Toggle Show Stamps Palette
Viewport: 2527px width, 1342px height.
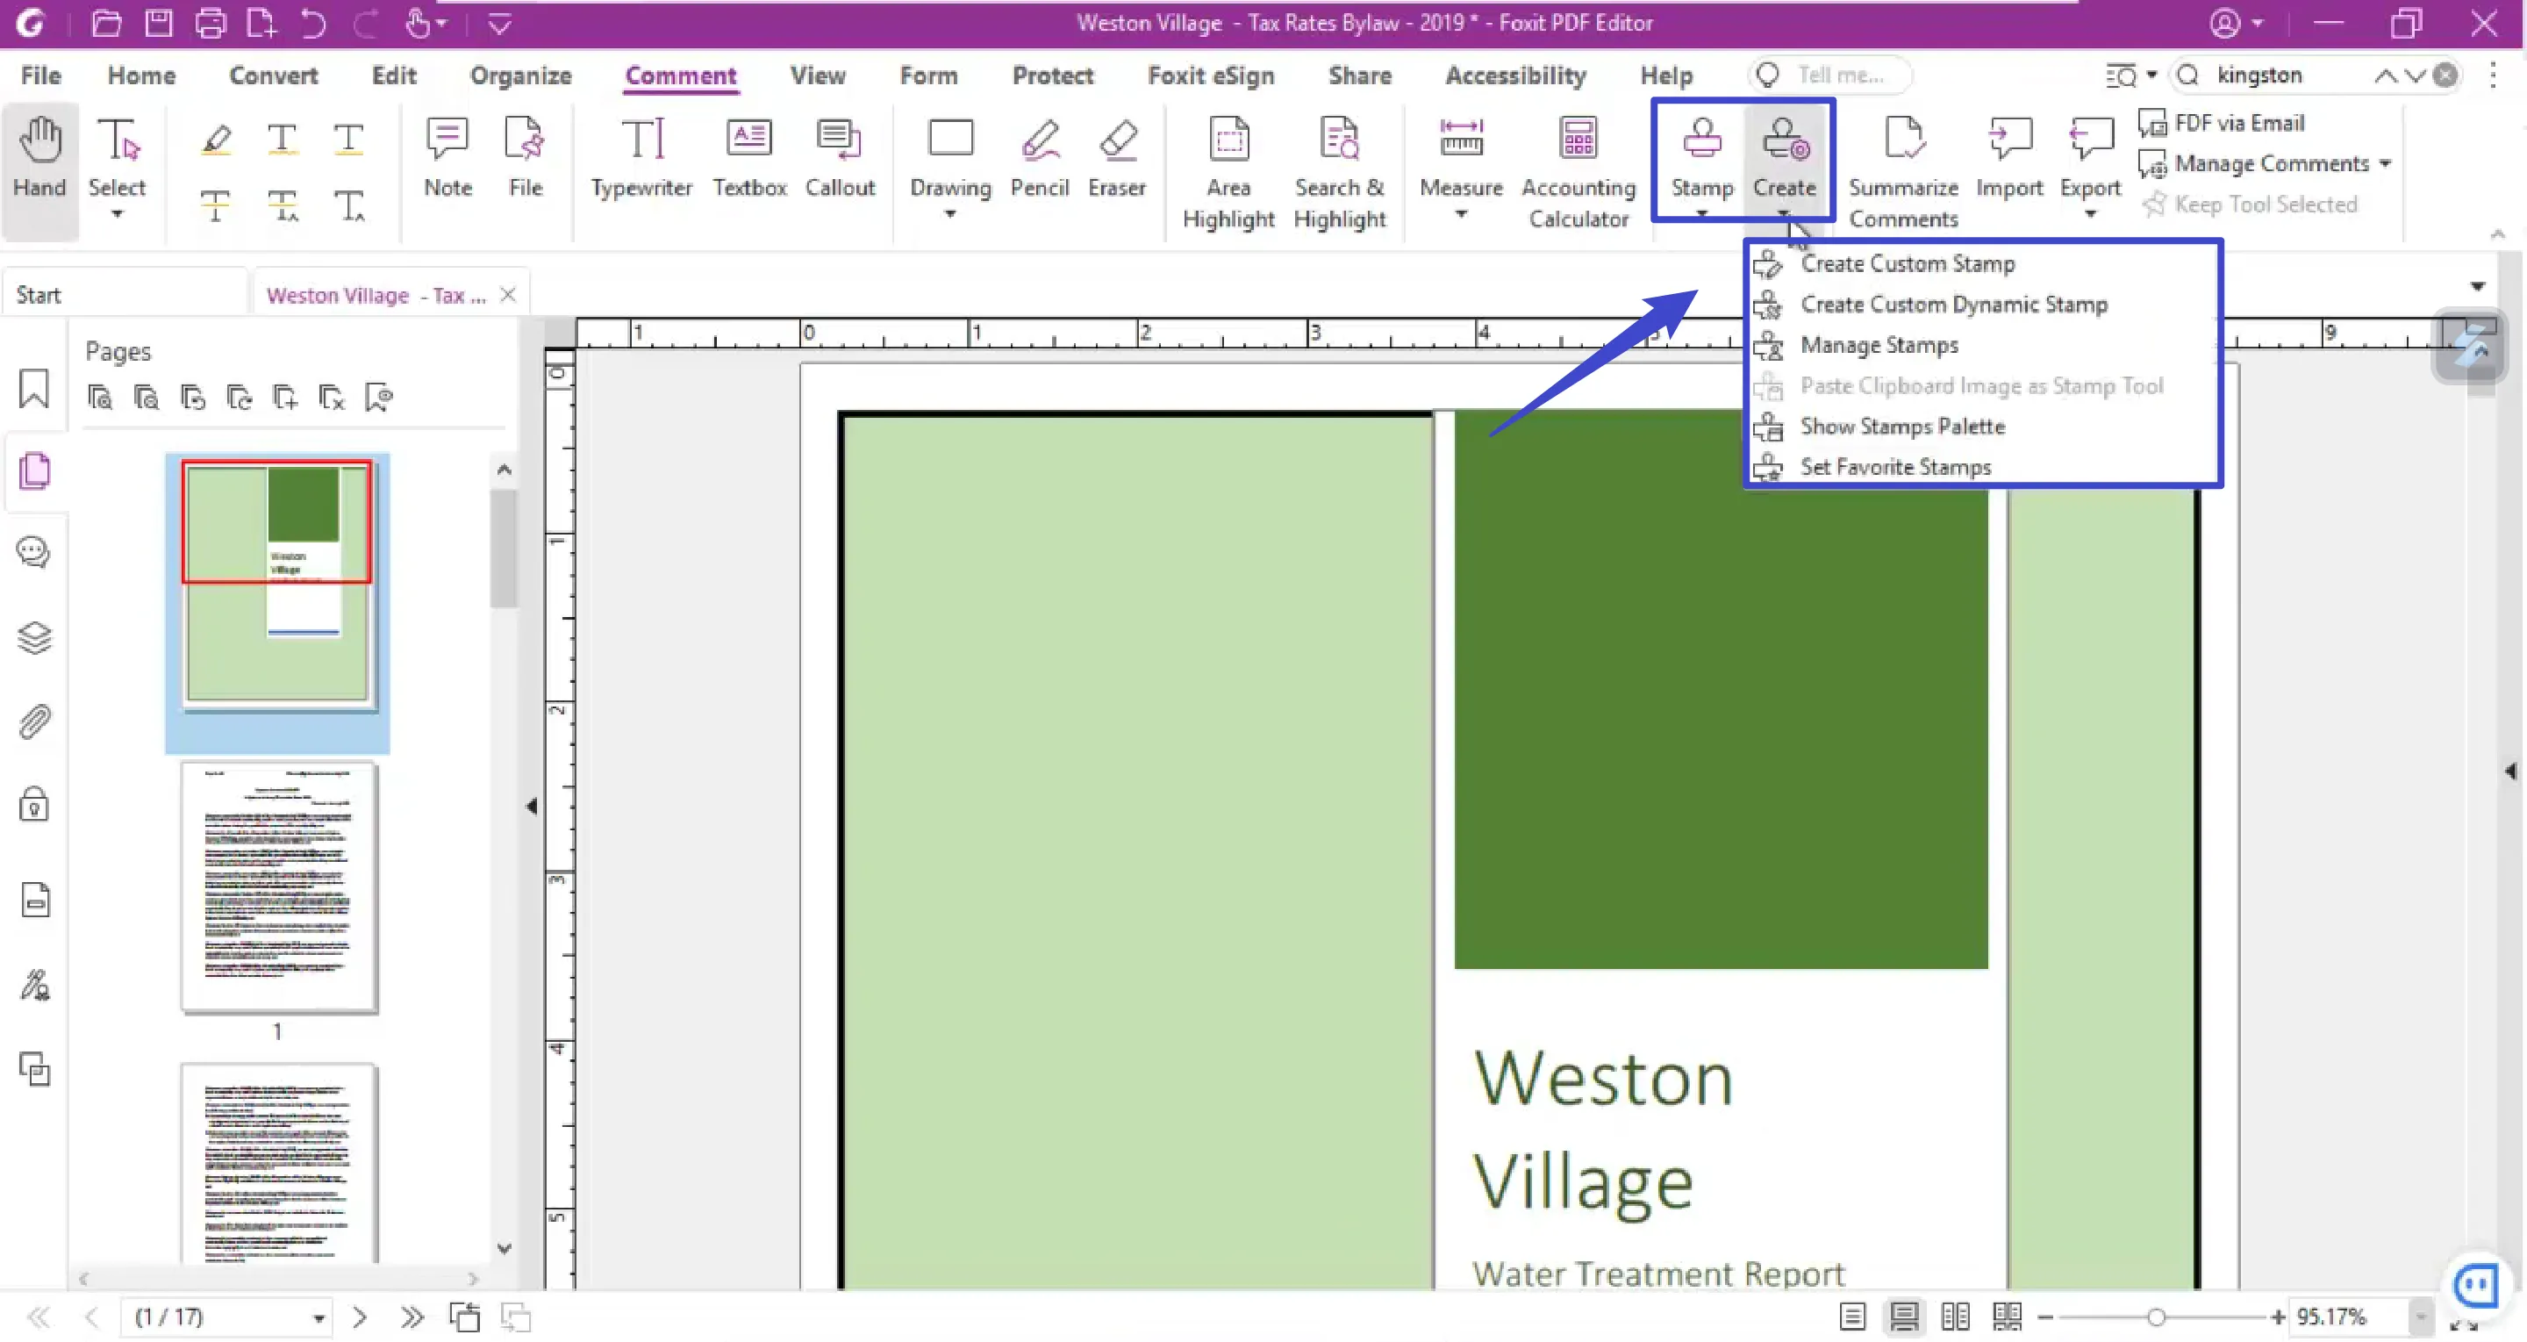pos(1901,426)
